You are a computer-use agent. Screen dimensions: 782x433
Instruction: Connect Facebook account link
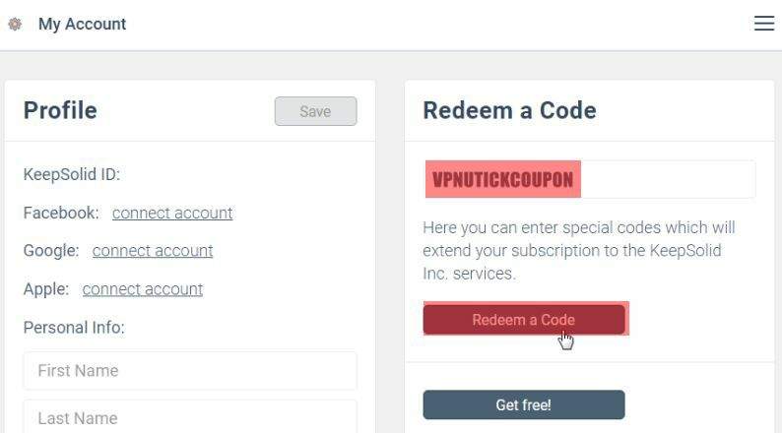click(x=172, y=214)
